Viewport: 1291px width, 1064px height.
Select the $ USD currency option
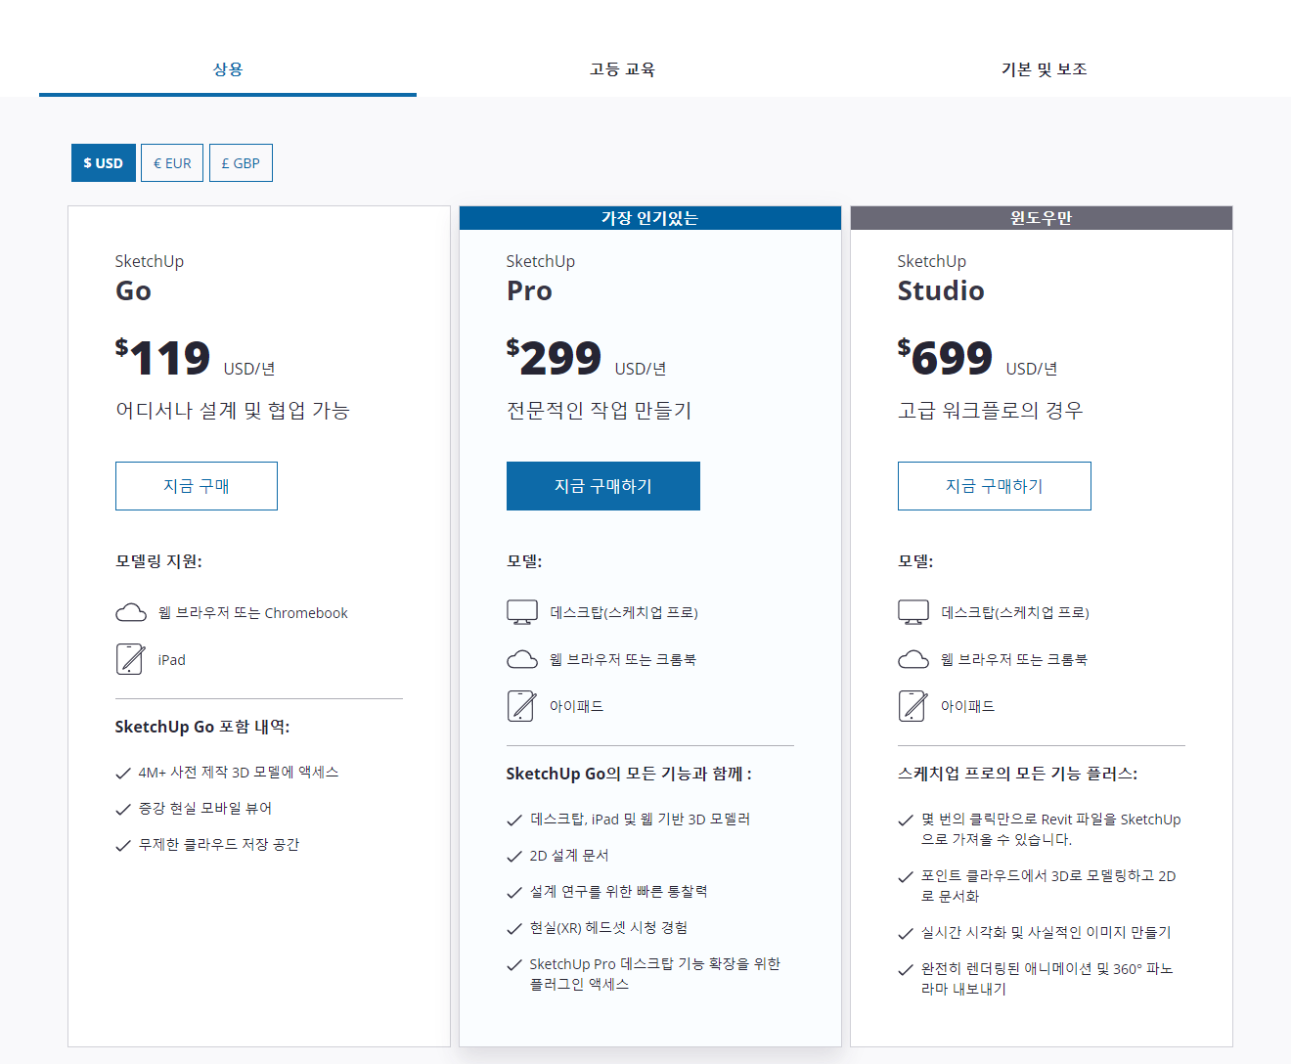(103, 162)
